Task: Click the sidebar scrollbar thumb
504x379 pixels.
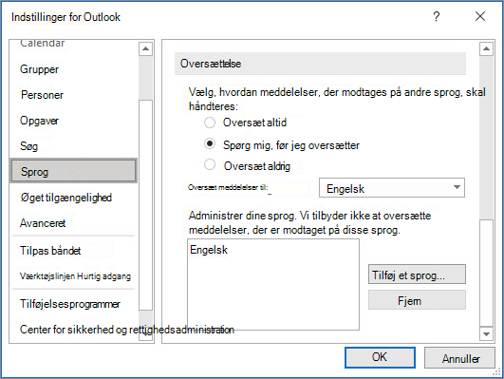Action: point(145,205)
